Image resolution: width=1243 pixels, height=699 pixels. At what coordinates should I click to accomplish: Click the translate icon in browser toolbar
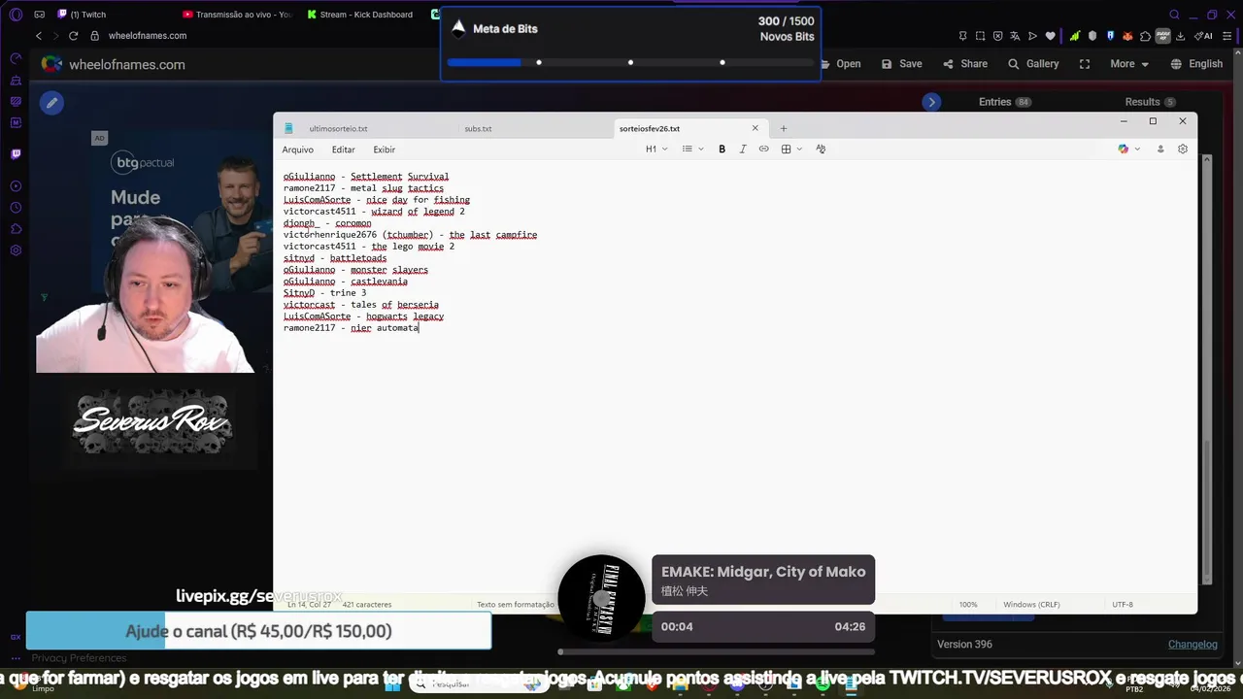tap(1015, 36)
